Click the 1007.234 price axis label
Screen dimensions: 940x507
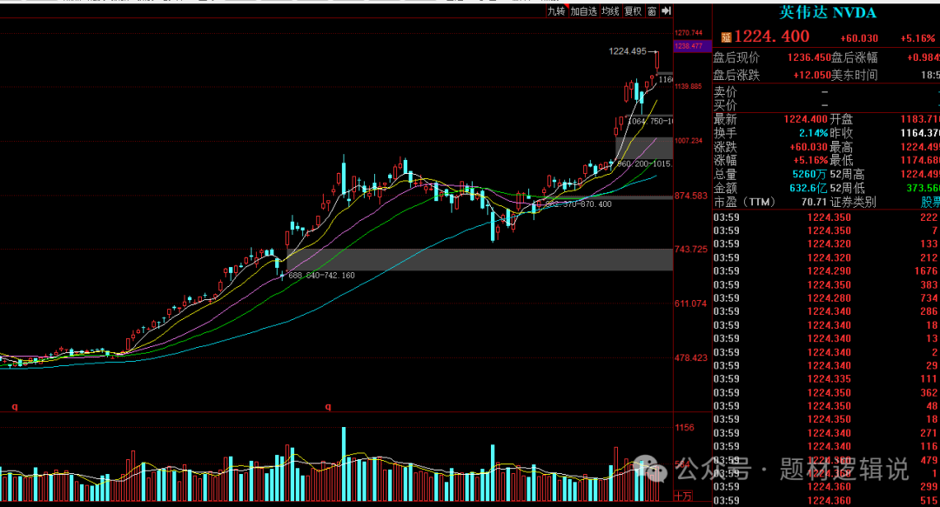(688, 141)
